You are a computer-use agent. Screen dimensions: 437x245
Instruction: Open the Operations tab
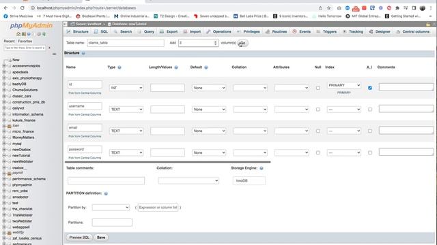point(218,32)
